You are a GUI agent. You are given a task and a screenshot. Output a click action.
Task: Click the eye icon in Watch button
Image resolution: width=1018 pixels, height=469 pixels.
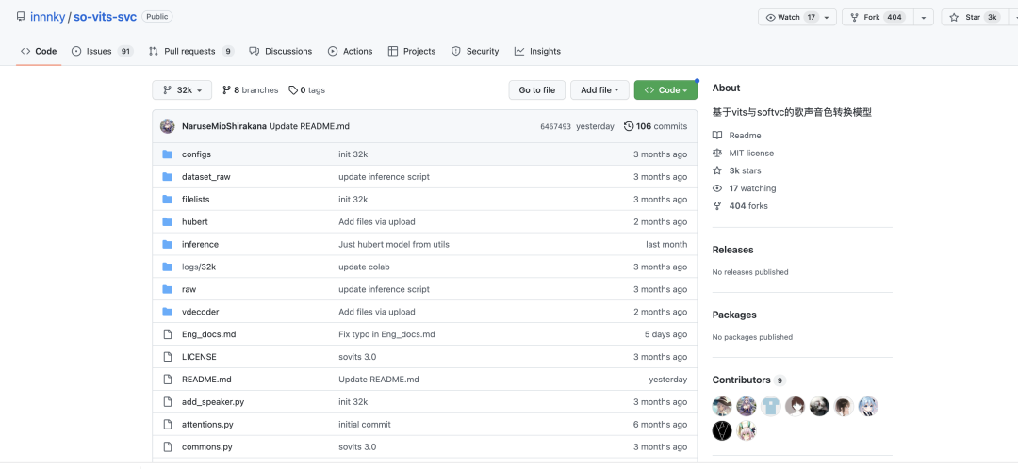coord(771,18)
